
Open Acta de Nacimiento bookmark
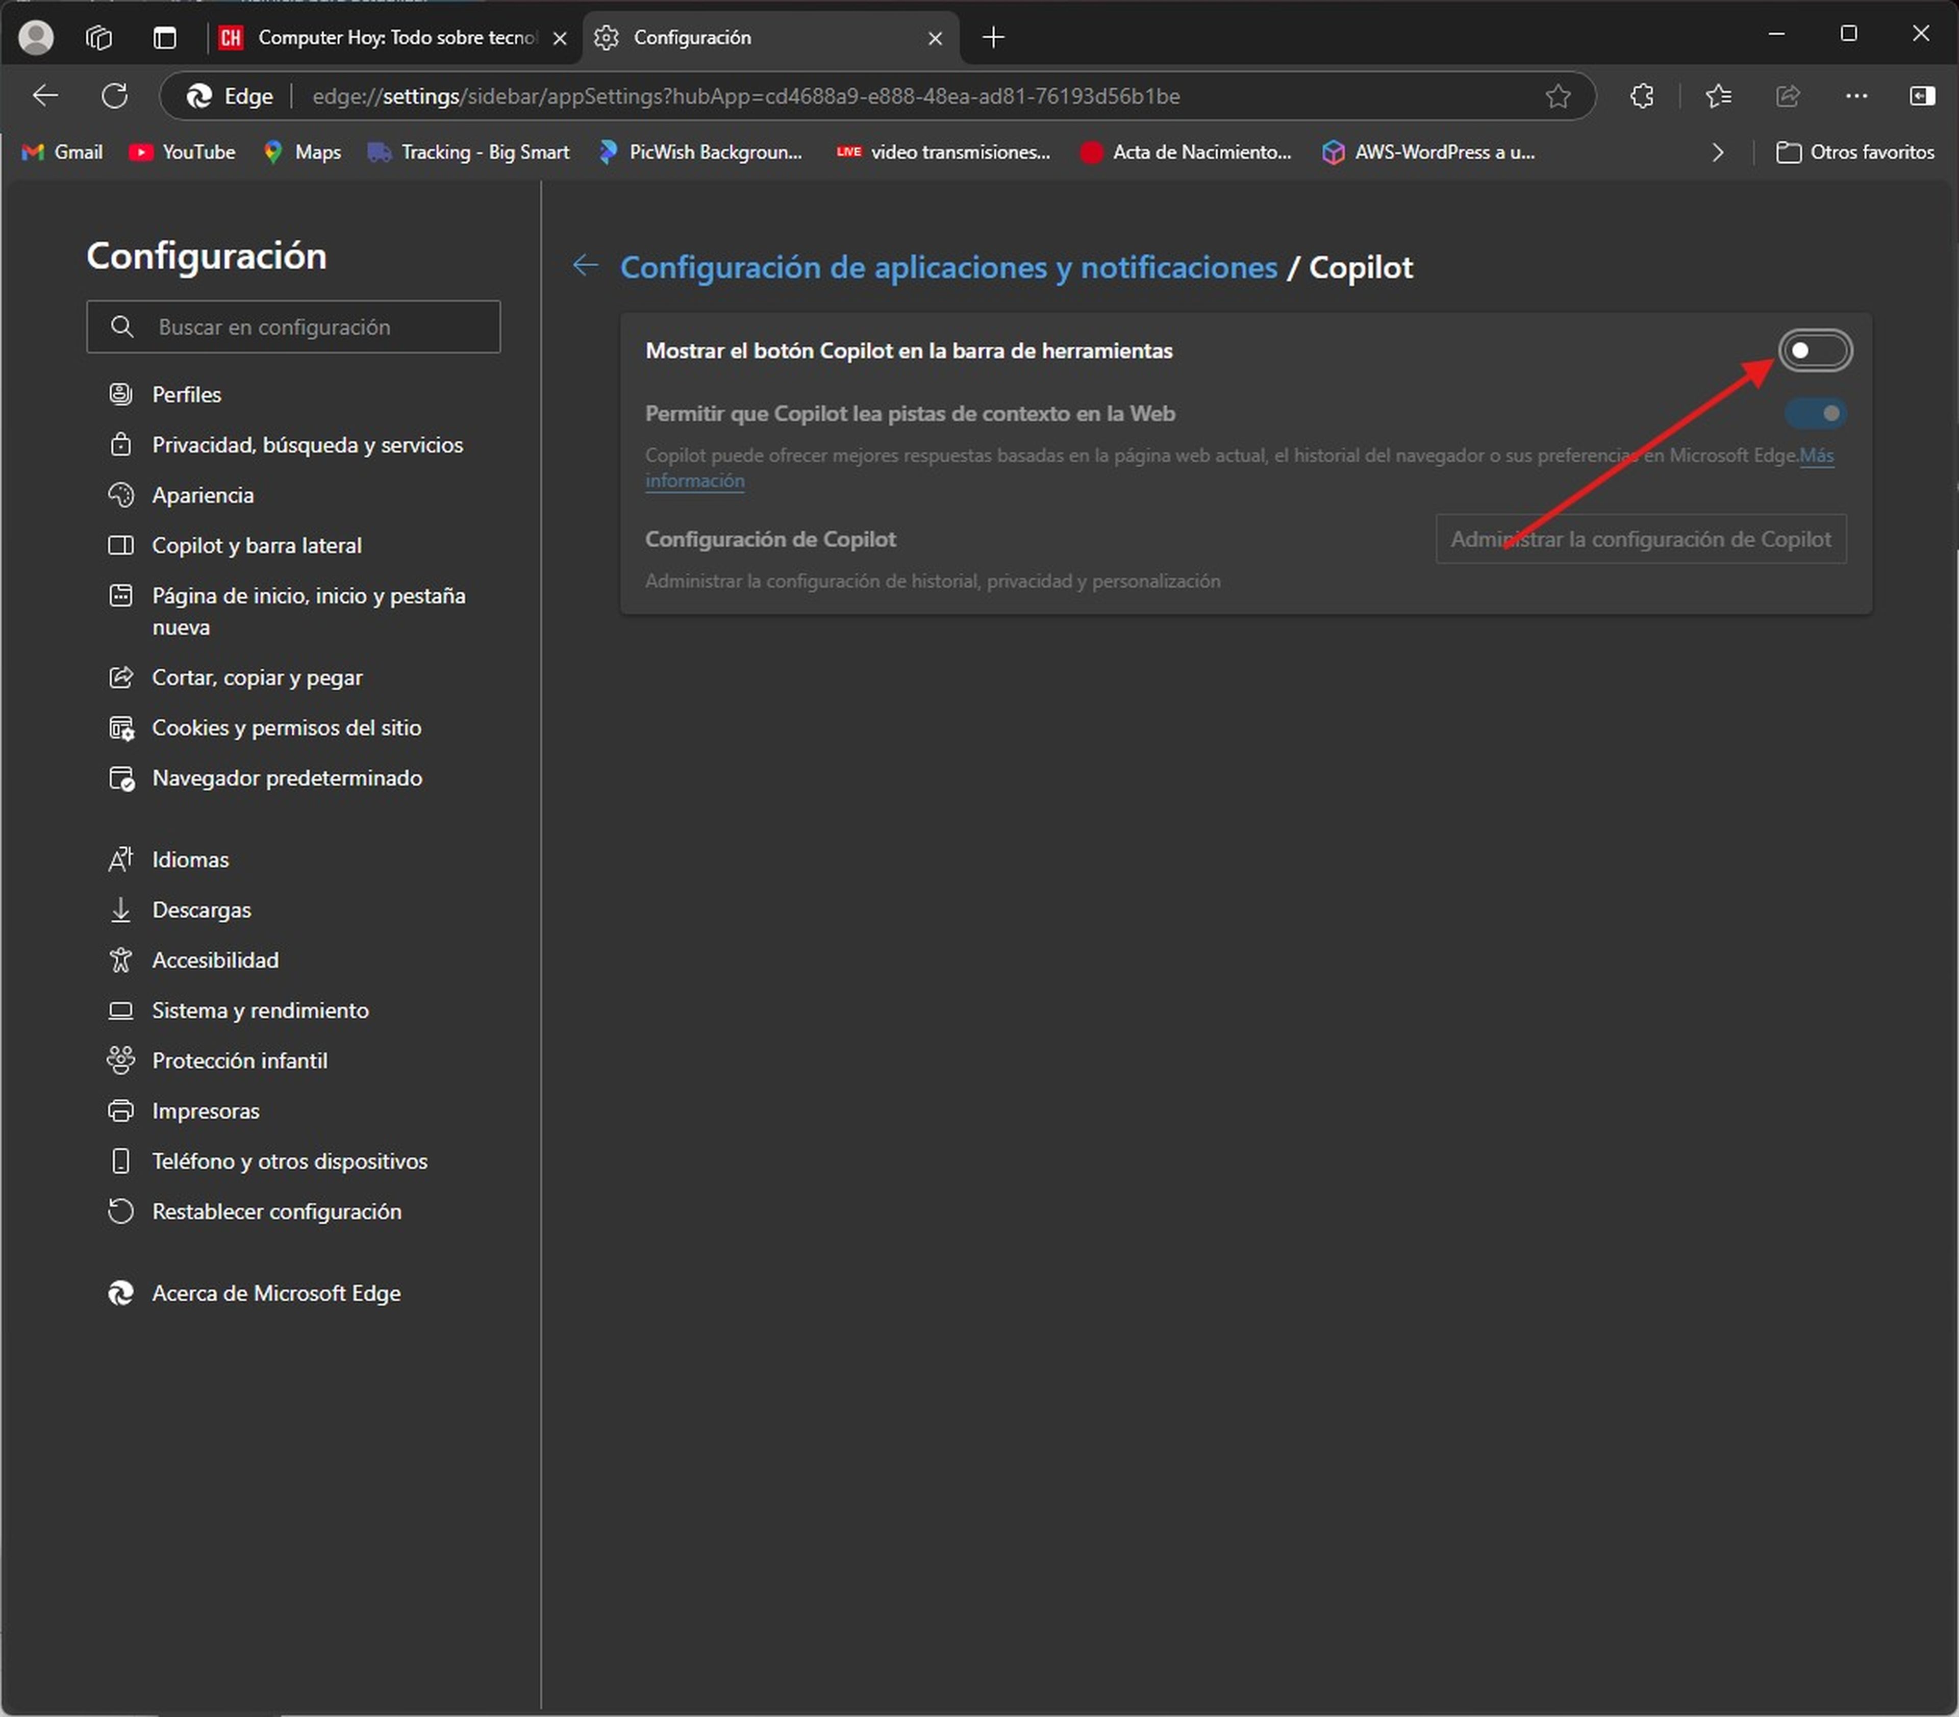point(1187,153)
